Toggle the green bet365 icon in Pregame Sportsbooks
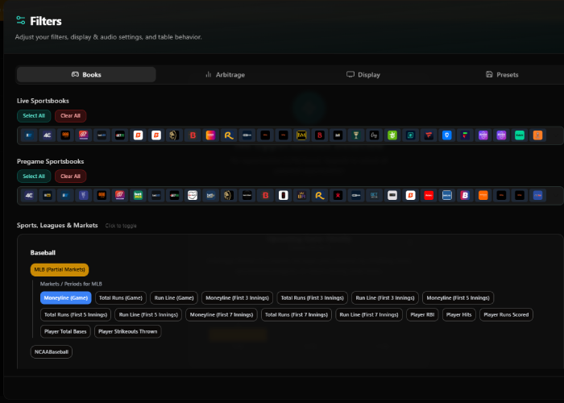Image resolution: width=564 pixels, height=403 pixels. tap(138, 195)
